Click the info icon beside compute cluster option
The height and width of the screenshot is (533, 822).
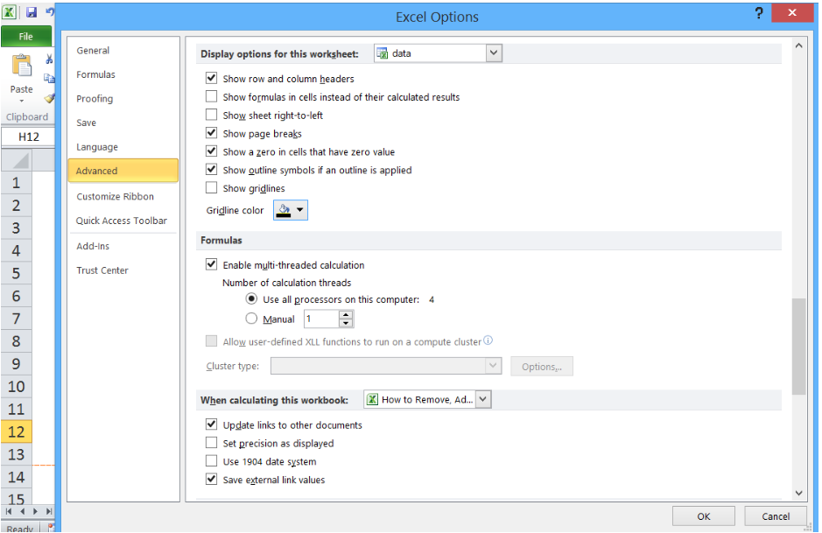pyautogui.click(x=488, y=340)
